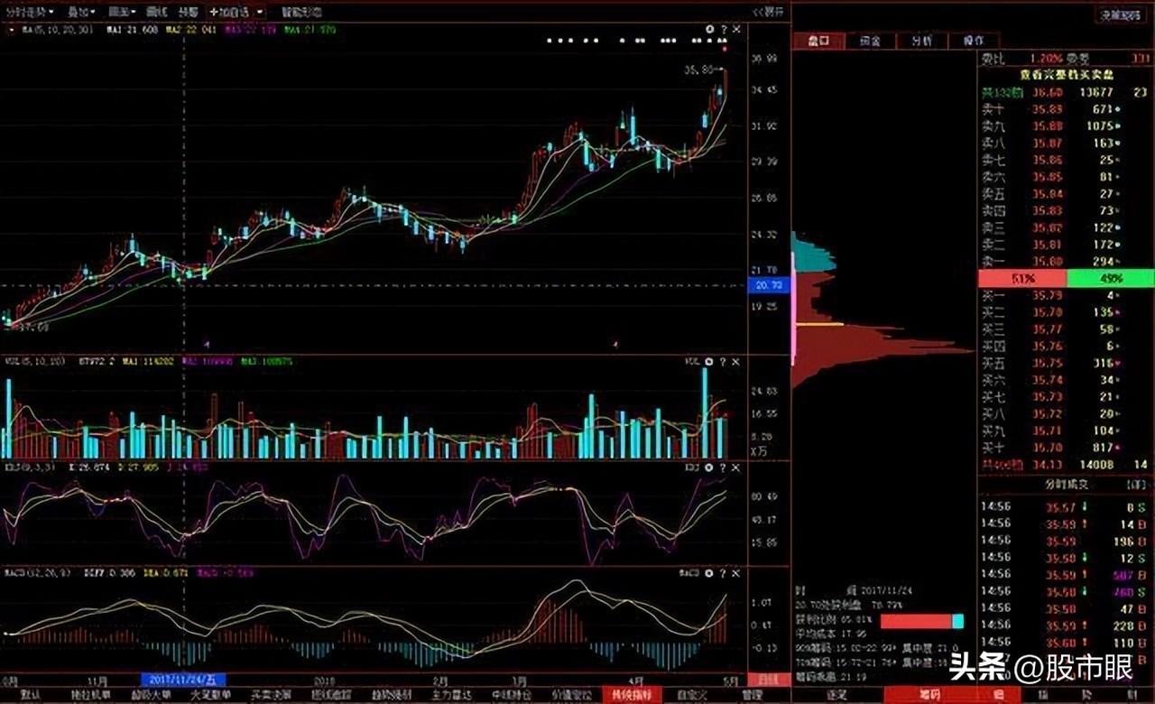Select the MA(5,10,20,30) indicator label
The image size is (1155, 704).
coord(57,30)
